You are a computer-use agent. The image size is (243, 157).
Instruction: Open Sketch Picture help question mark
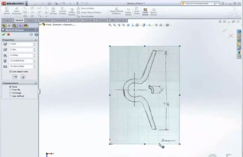pyautogui.click(x=36, y=30)
